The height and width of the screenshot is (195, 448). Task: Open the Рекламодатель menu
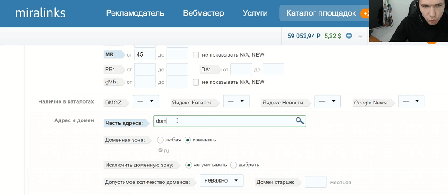click(135, 13)
